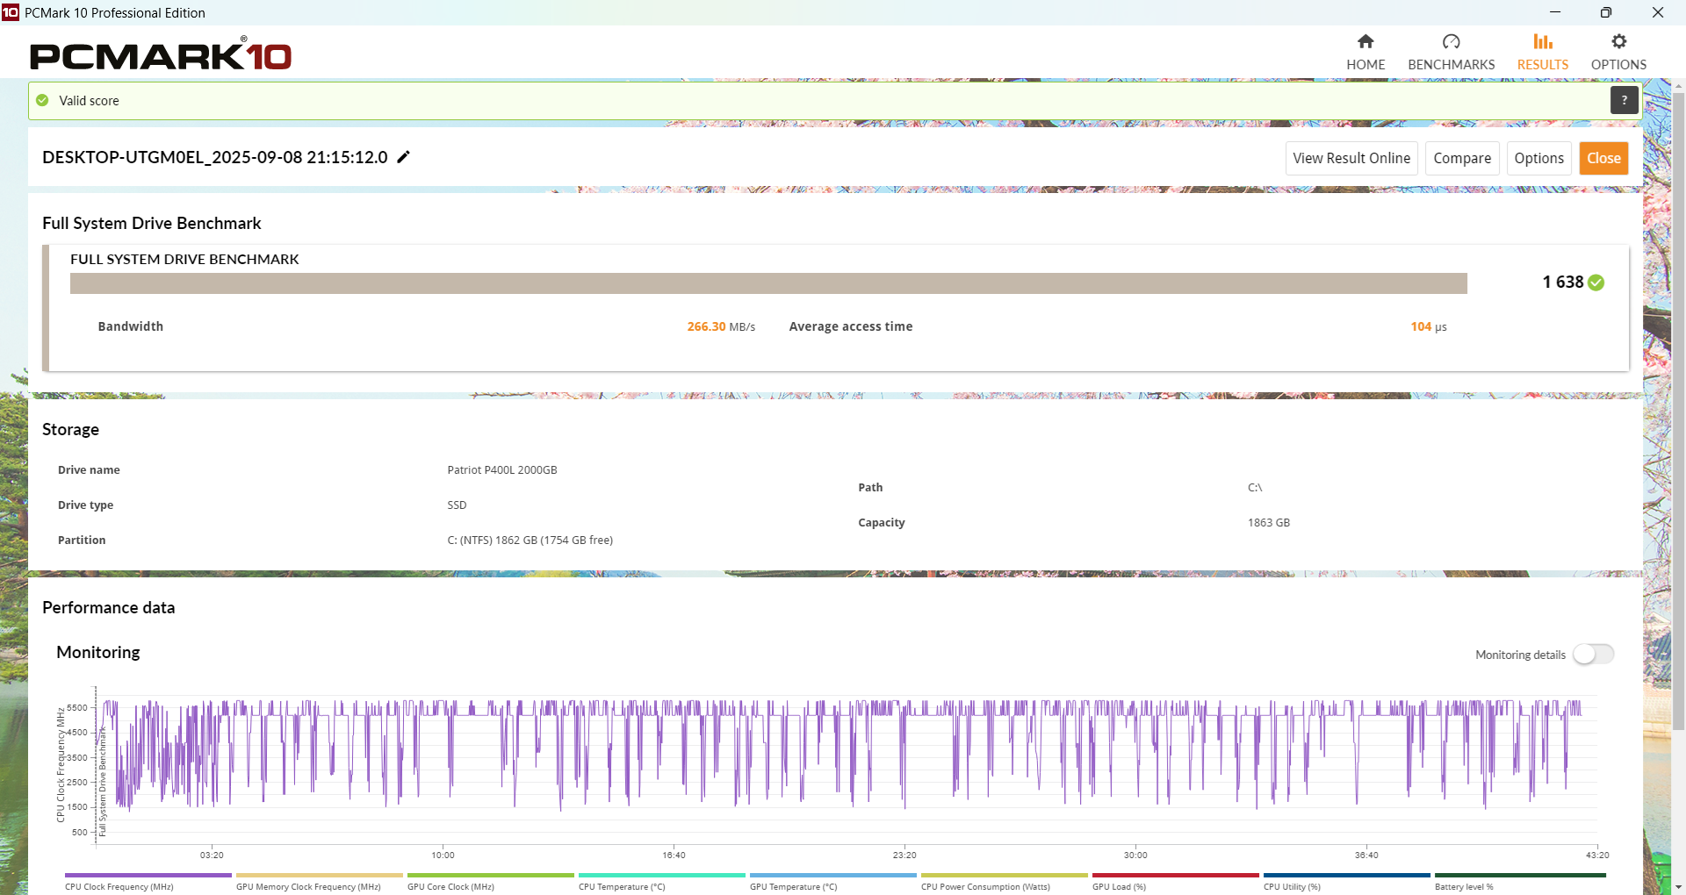Viewport: 1686px width, 895px height.
Task: Toggle CPU Utility (%) legend series
Action: pyautogui.click(x=1346, y=881)
